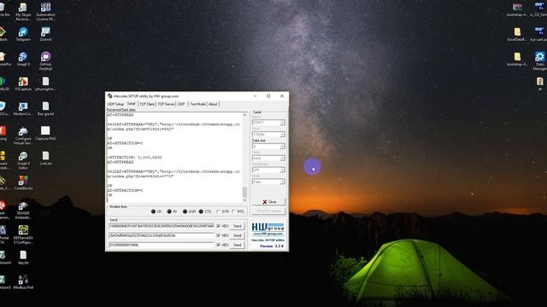
Task: Open the Zoomit desktop shortcut
Action: point(45,34)
